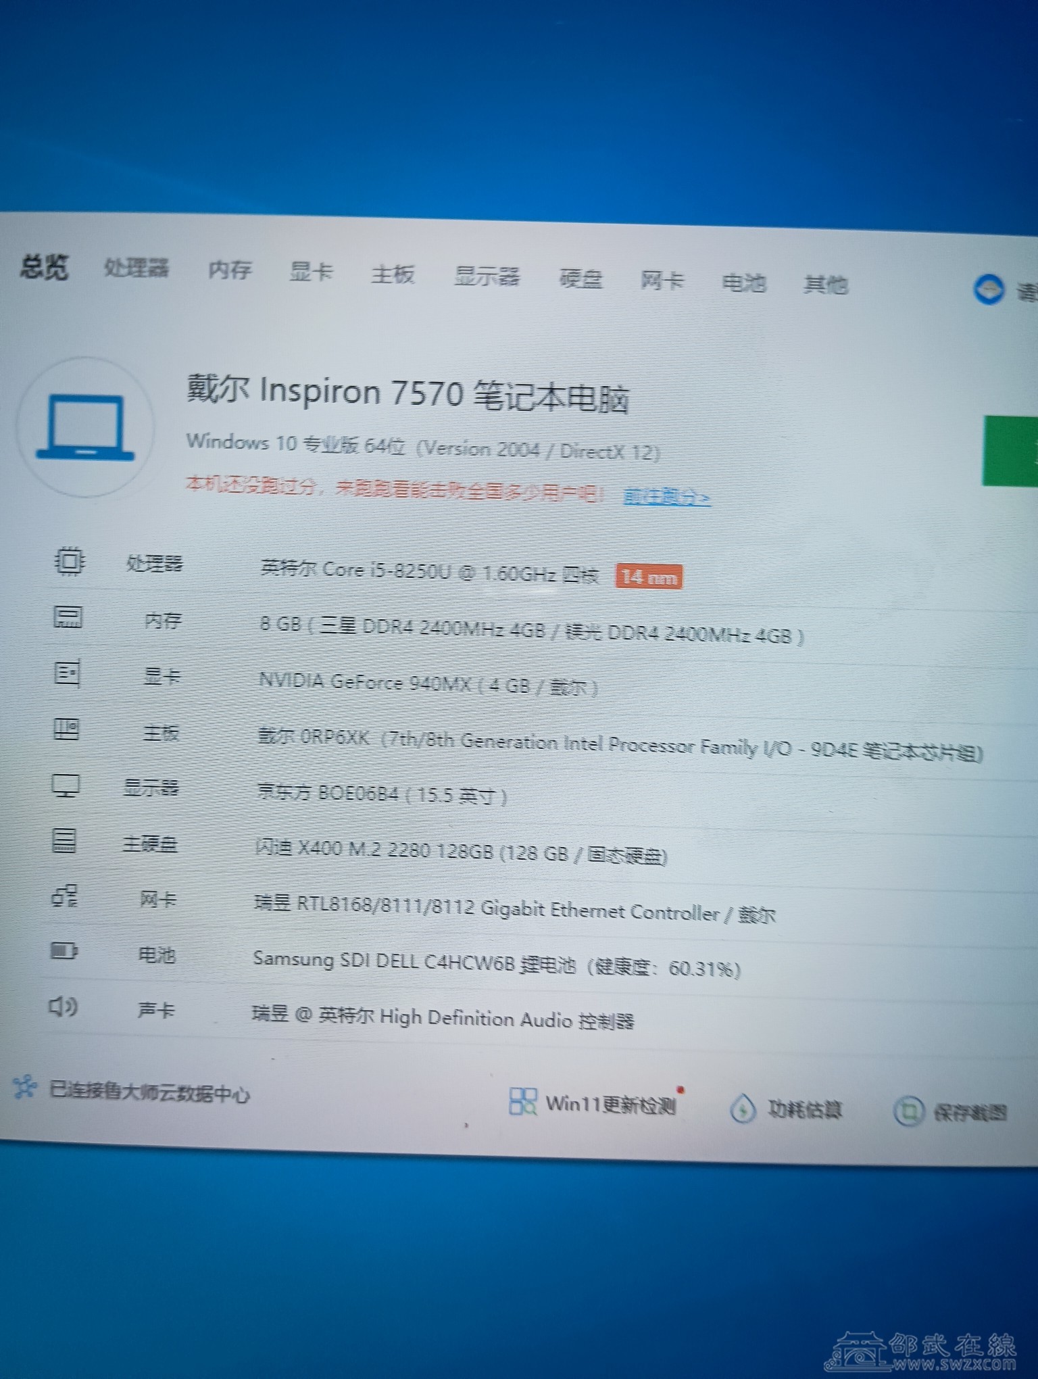Click the motherboard icon
The image size is (1038, 1379).
point(66,729)
